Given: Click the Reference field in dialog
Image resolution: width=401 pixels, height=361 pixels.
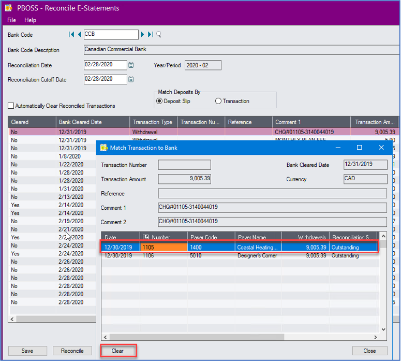Looking at the screenshot, I should point(272,193).
